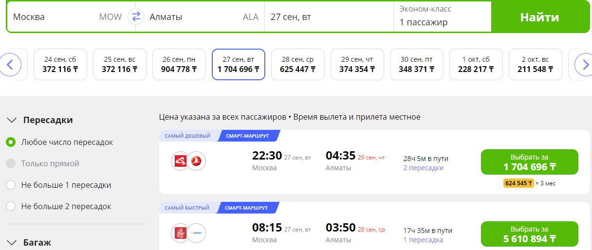The height and width of the screenshot is (250, 592).
Task: Click the 624 545 ₸ installment badge
Action: click(x=518, y=183)
